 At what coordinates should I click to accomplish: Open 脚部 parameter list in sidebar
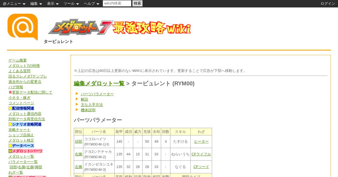[39, 167]
